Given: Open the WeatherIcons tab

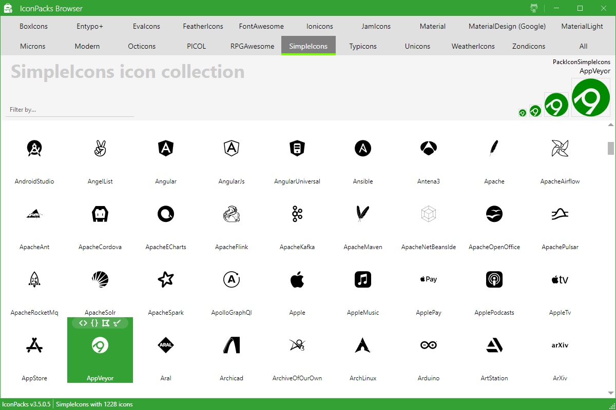Looking at the screenshot, I should (x=473, y=46).
